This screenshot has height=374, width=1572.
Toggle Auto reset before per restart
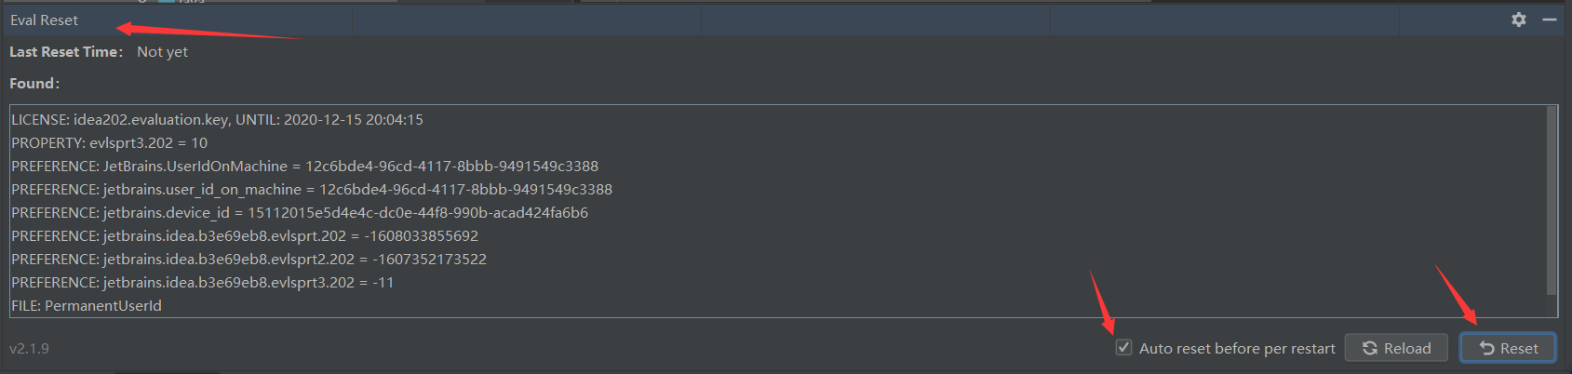[x=1124, y=348]
